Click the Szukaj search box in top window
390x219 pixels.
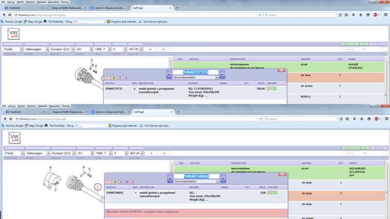point(299,15)
